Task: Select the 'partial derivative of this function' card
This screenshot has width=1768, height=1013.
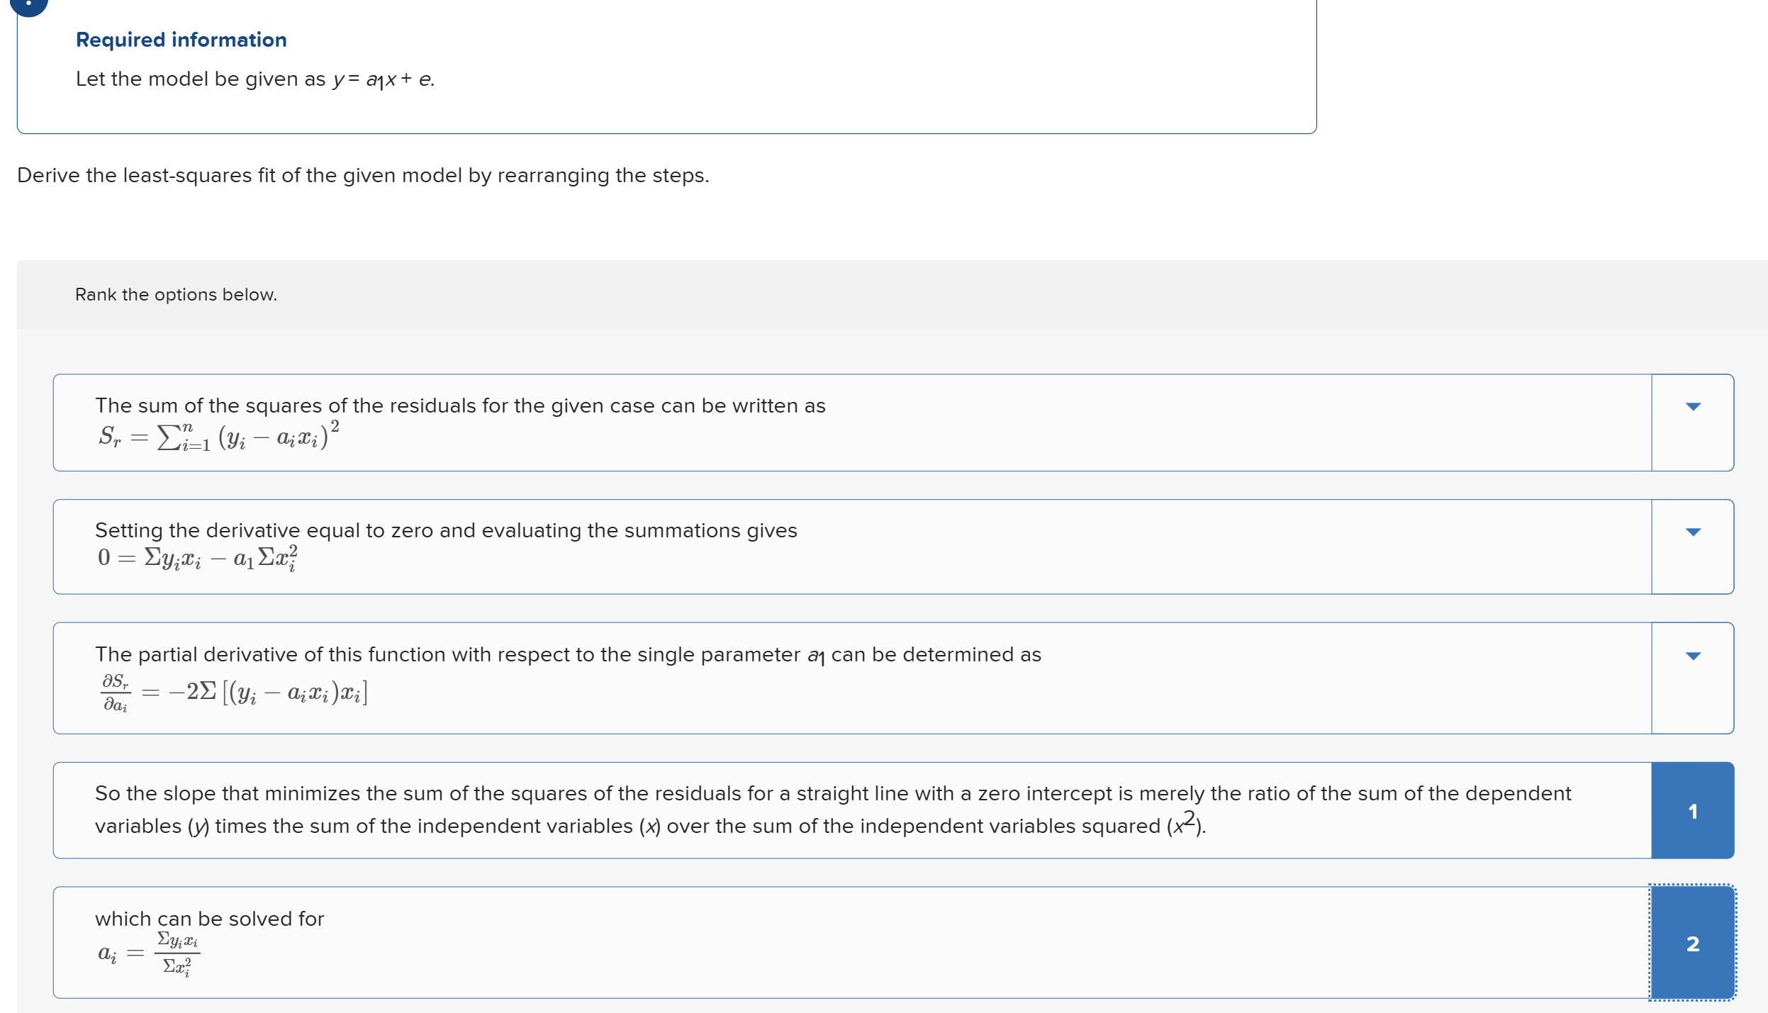Action: tap(852, 678)
